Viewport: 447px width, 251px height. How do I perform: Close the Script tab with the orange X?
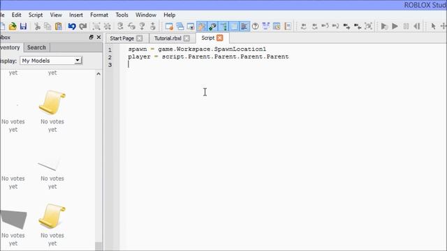click(x=220, y=38)
